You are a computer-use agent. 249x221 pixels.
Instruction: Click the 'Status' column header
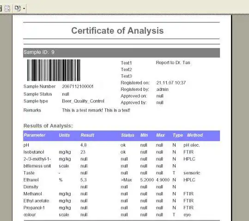pos(128,135)
